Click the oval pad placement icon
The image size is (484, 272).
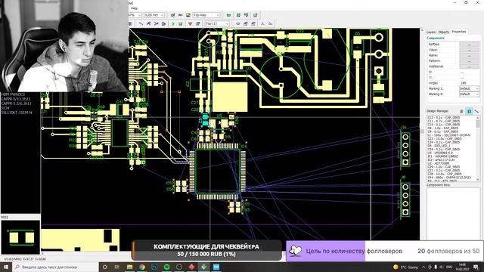[238, 23]
